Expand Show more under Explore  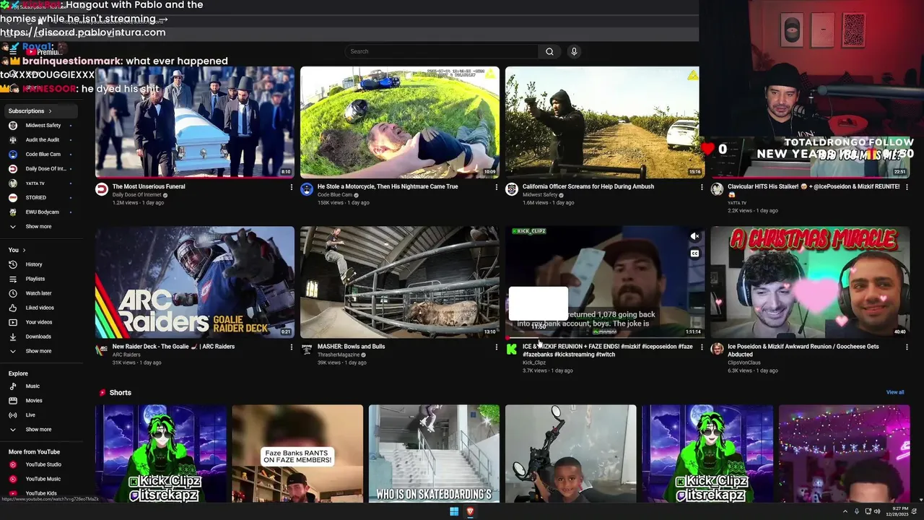pos(38,430)
